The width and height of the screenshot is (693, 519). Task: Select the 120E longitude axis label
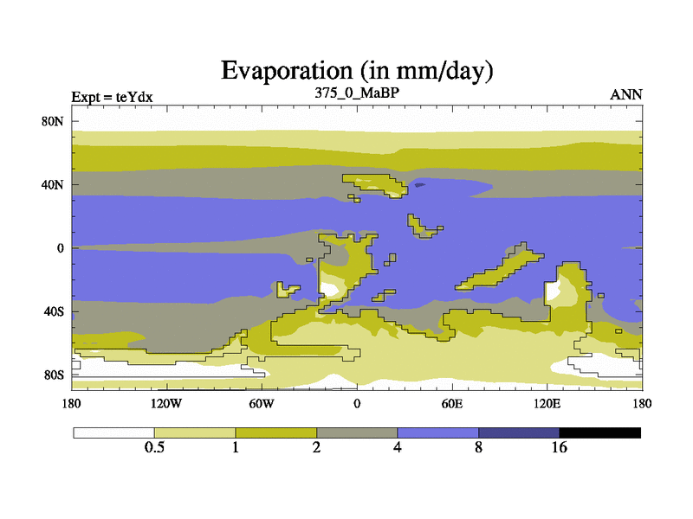click(x=547, y=403)
